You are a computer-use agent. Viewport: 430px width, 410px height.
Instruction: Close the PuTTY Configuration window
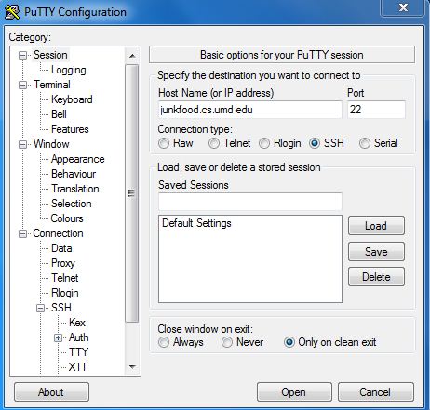pos(403,7)
